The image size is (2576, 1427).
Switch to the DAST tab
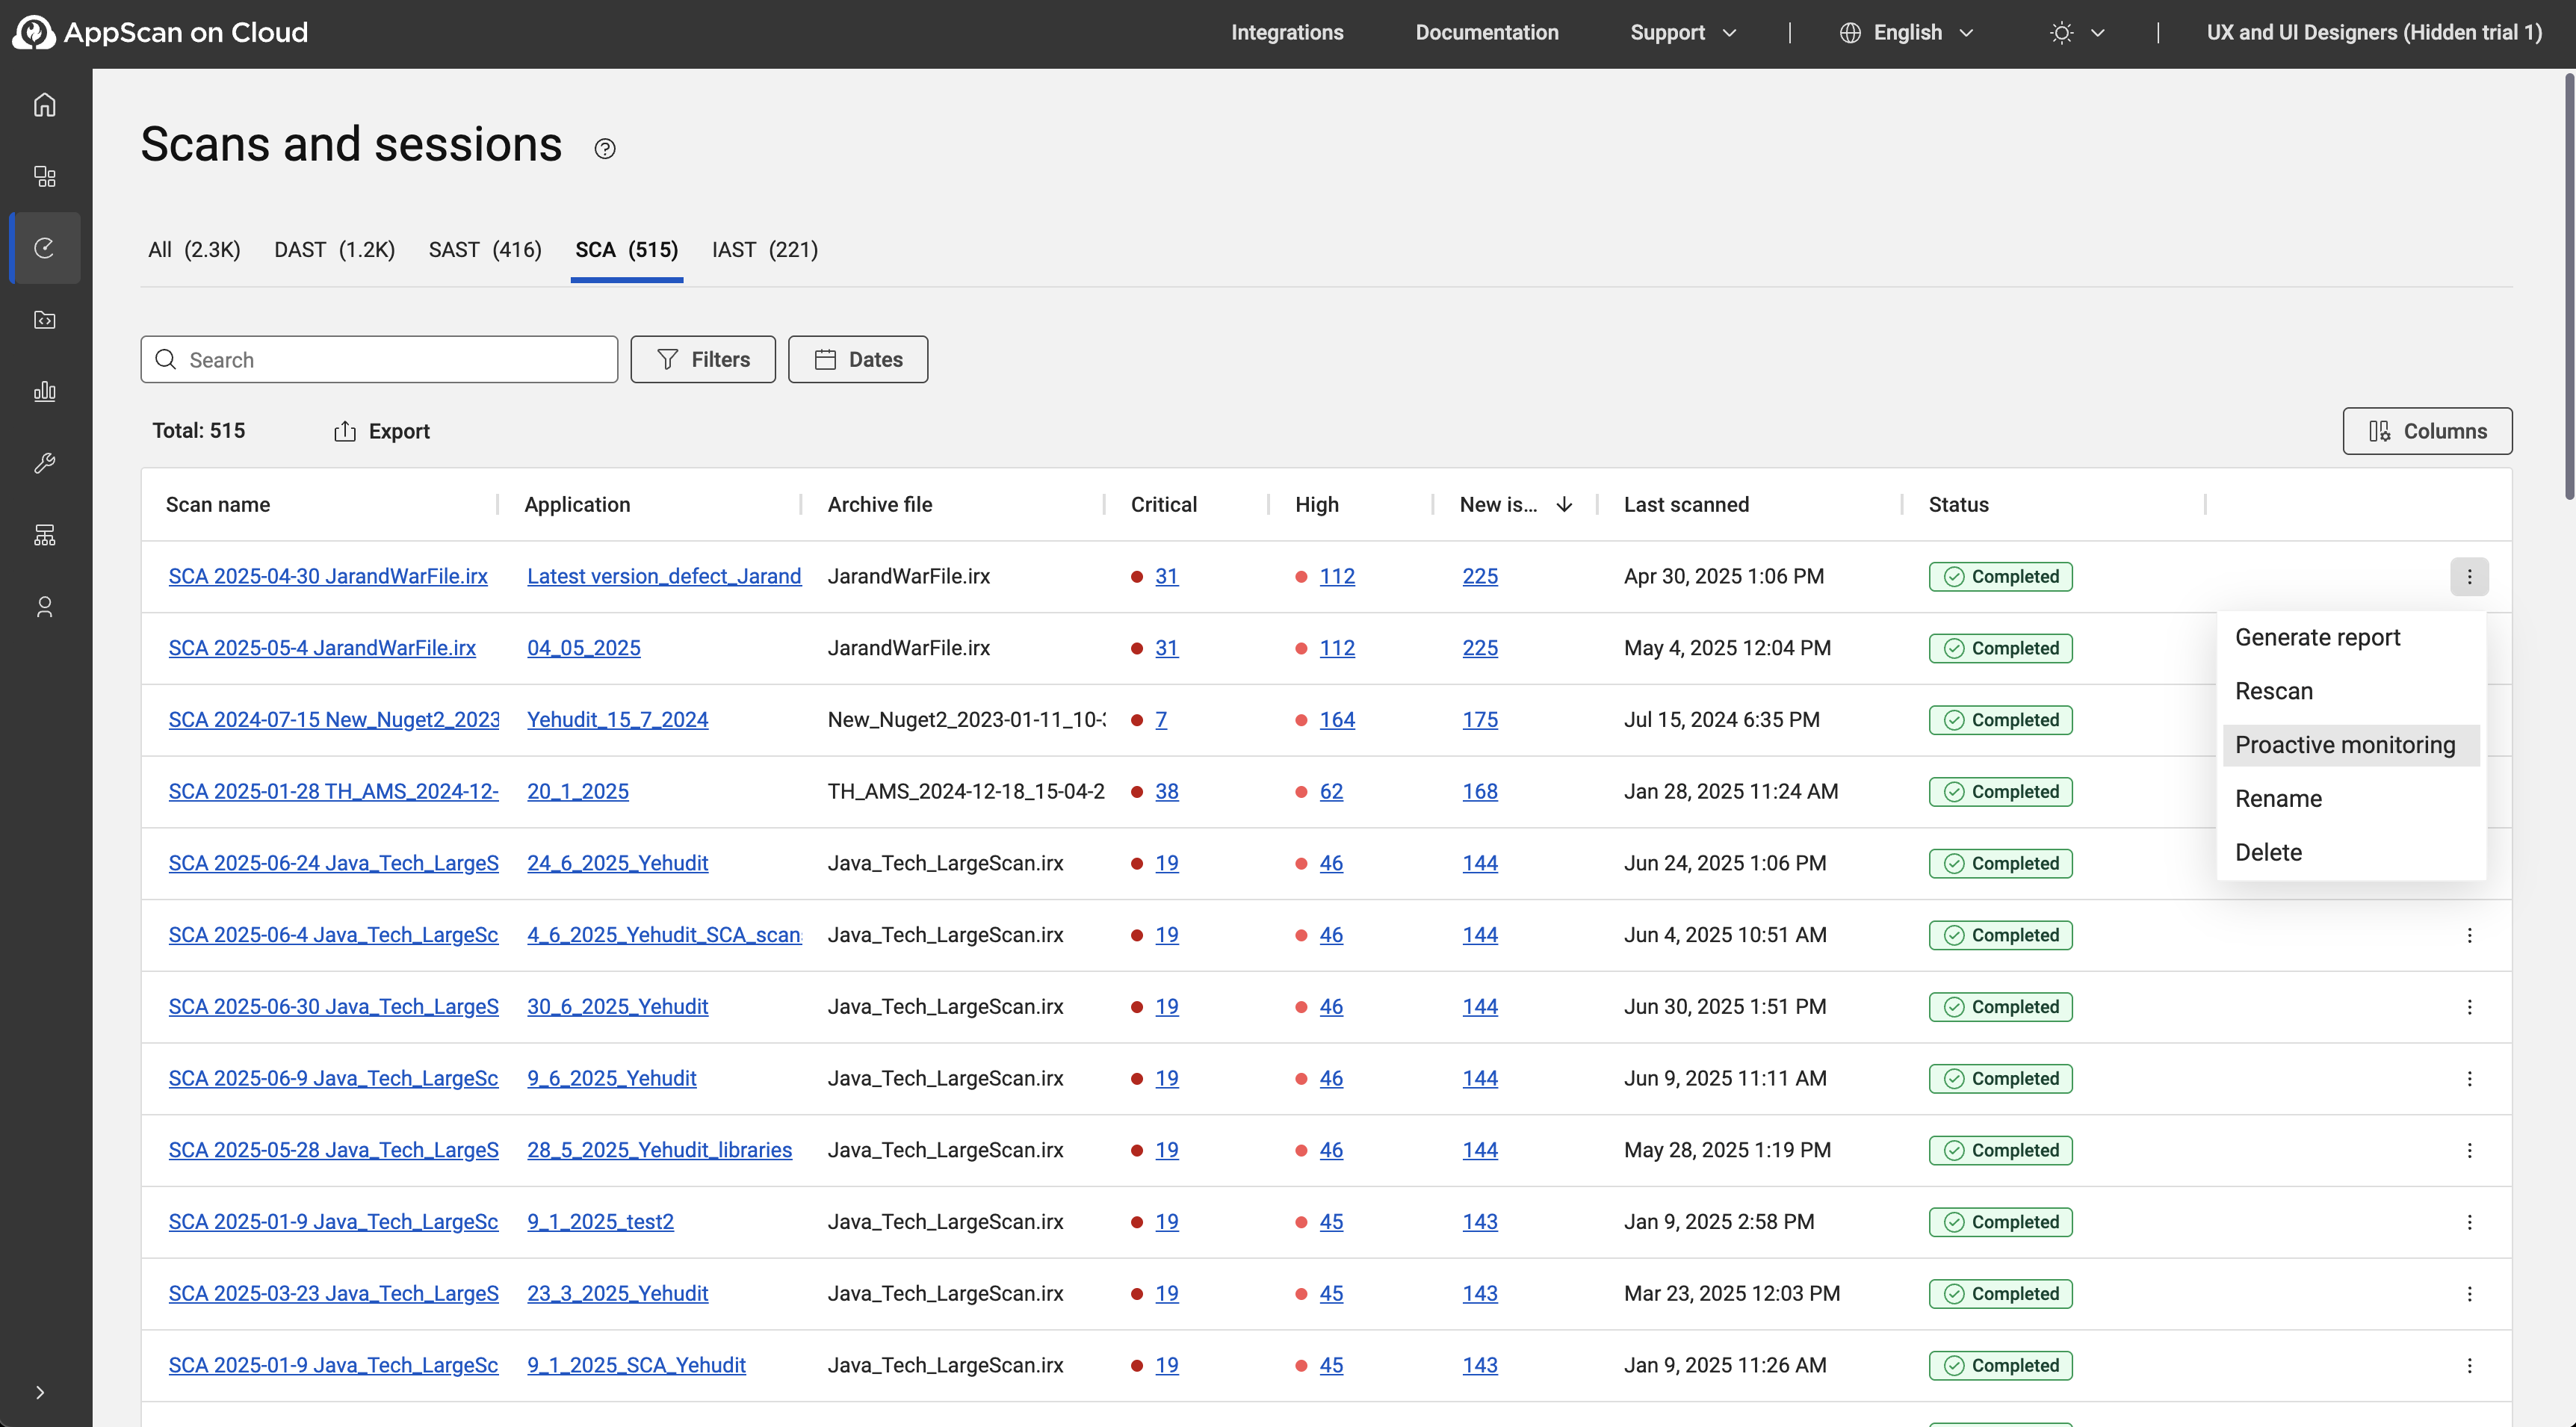pyautogui.click(x=334, y=250)
